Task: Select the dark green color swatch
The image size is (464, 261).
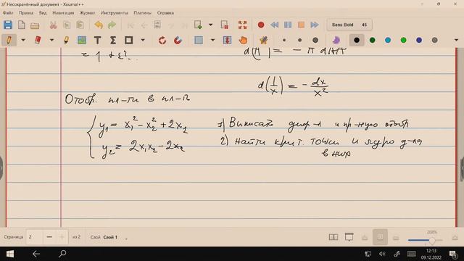Action: tap(372, 41)
